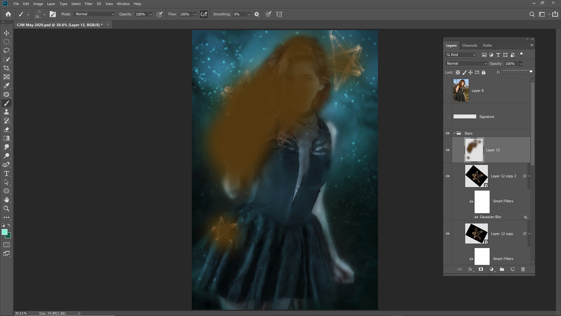Select the Clone Stamp tool
This screenshot has height=316, width=561.
coord(6,112)
